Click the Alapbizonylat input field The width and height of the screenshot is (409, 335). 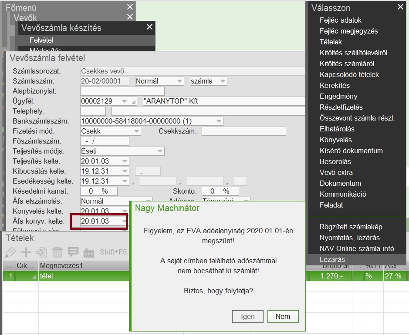click(122, 91)
